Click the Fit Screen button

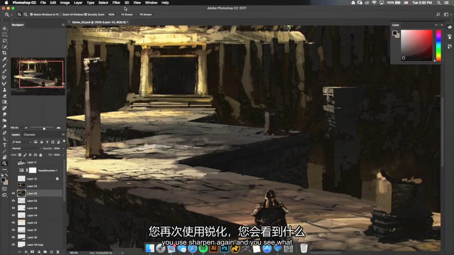click(x=127, y=15)
